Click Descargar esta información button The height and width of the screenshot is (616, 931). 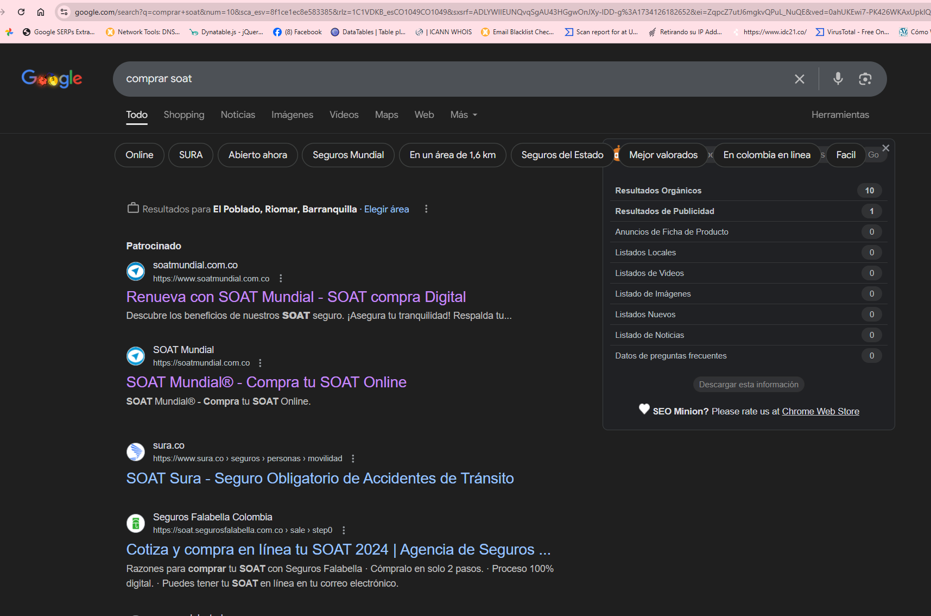(749, 385)
